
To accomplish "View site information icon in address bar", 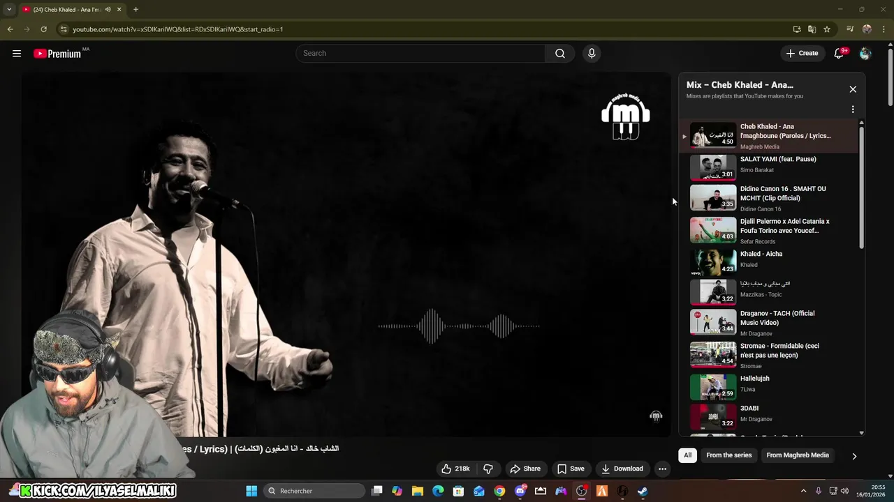I will coord(64,29).
